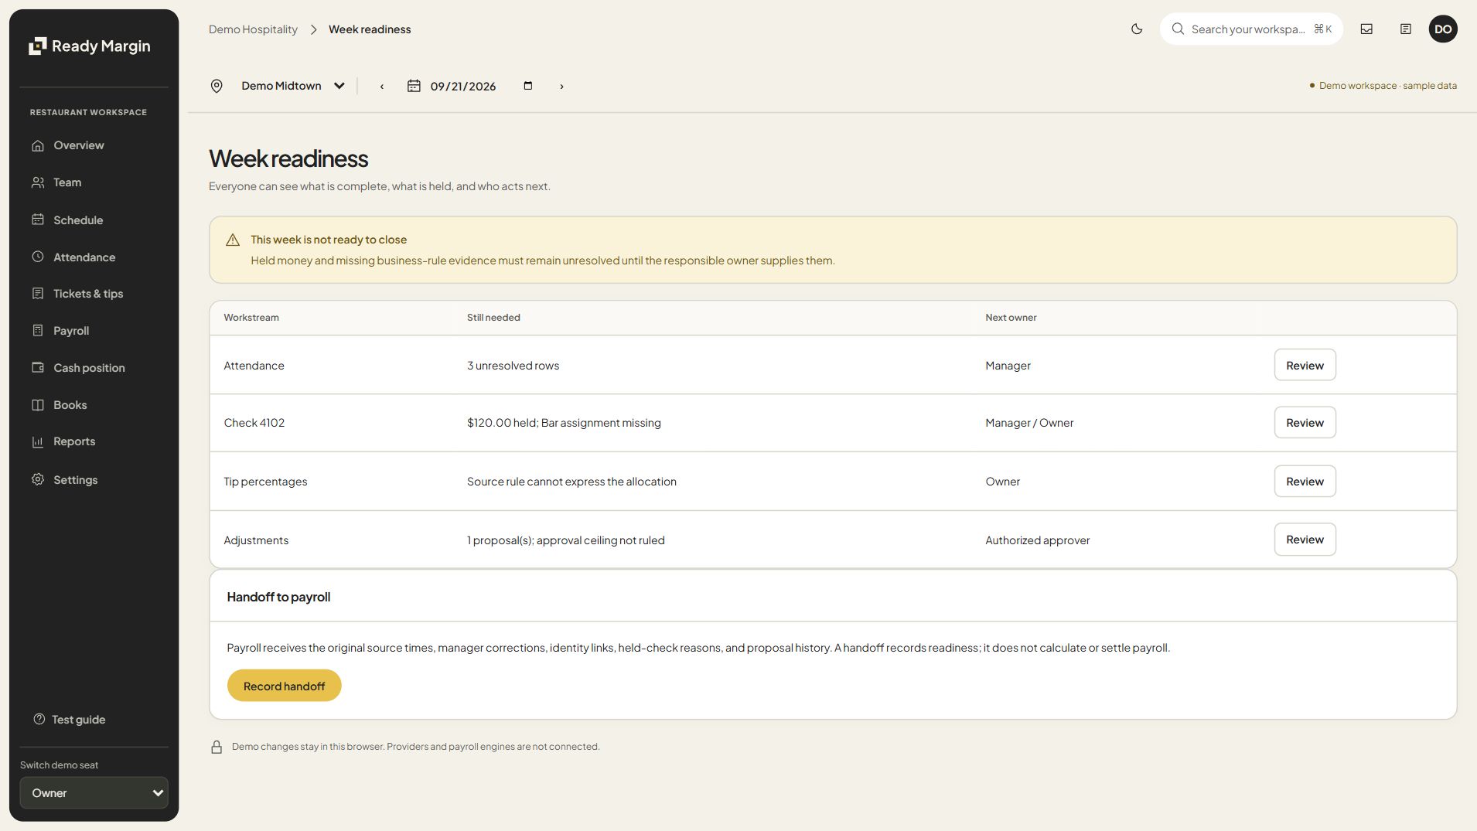Open Settings in the sidebar
The height and width of the screenshot is (831, 1477).
(94, 479)
